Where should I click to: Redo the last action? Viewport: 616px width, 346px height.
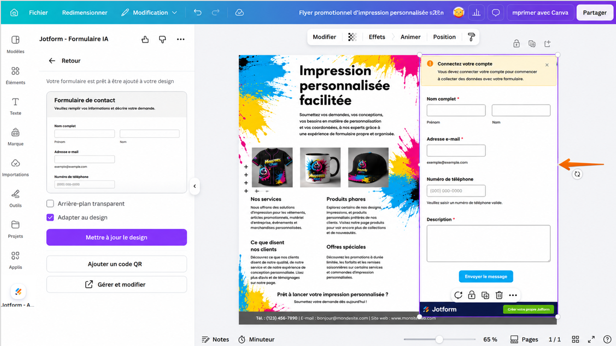(x=216, y=13)
